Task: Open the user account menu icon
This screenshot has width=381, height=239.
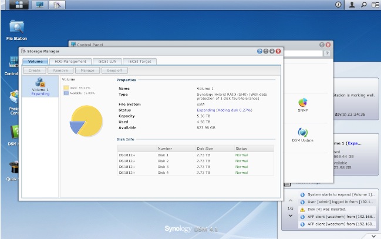Action: [352, 5]
